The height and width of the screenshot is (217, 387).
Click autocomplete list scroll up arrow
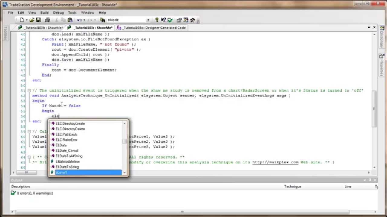pyautogui.click(x=125, y=123)
